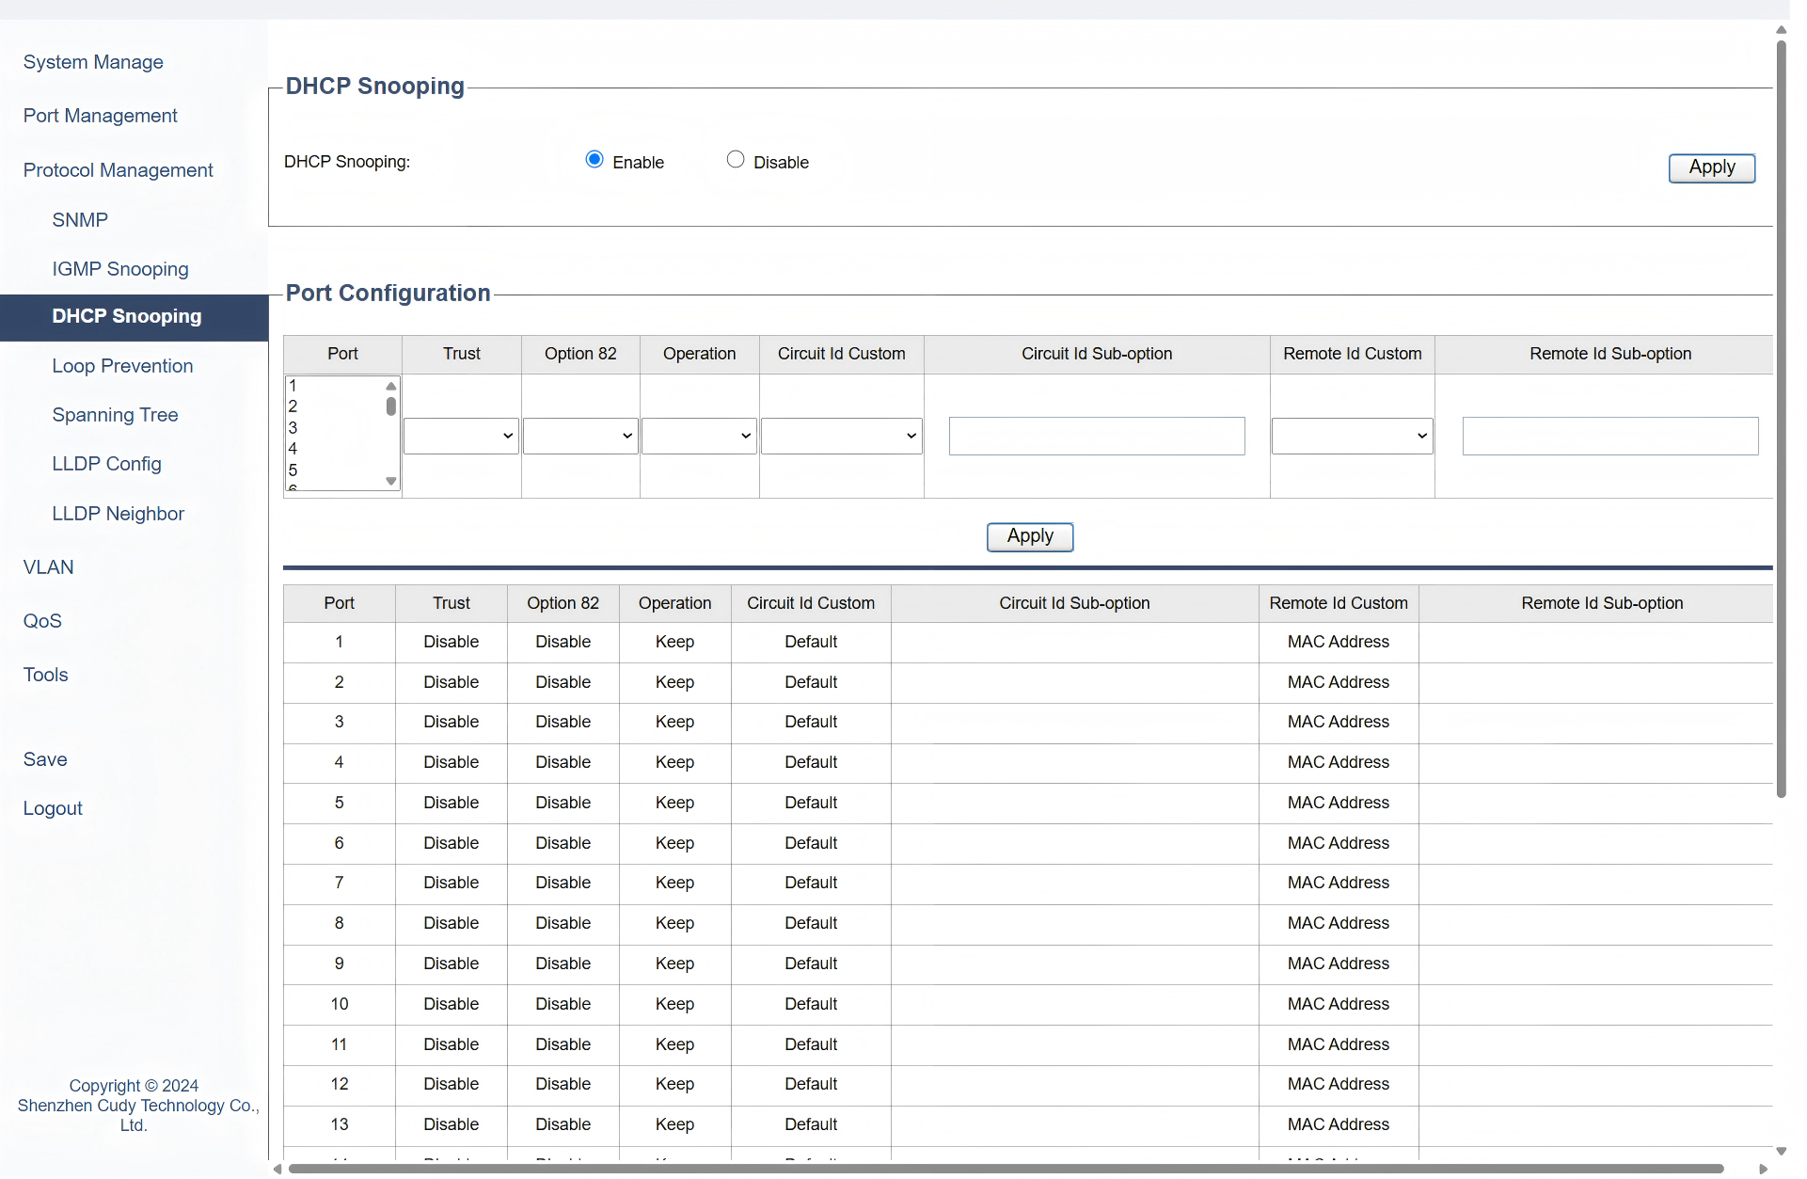Click the port list scroll down arrow
1807x1179 pixels.
[391, 482]
